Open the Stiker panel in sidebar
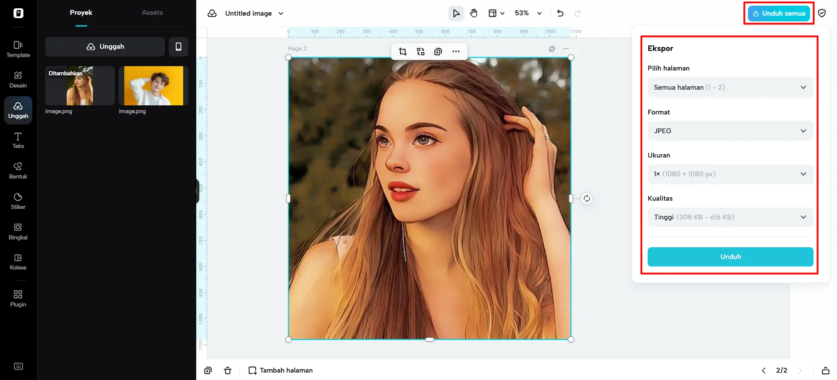 pos(18,201)
